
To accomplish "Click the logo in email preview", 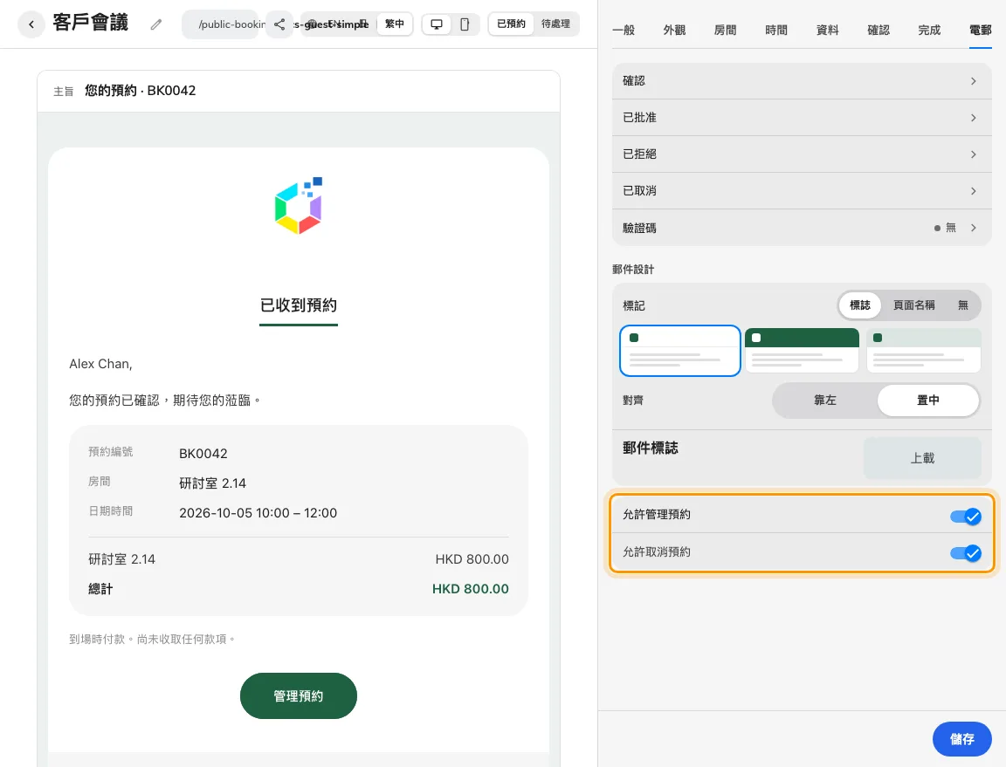I will 299,205.
